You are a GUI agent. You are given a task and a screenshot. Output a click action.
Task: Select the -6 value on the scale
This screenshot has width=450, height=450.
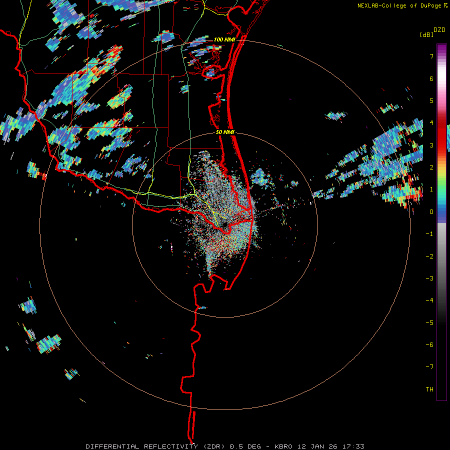(429, 345)
